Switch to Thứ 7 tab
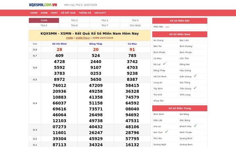 coord(105,25)
